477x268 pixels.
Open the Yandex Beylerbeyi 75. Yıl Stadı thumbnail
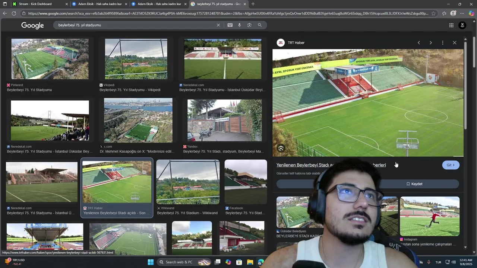point(225,120)
